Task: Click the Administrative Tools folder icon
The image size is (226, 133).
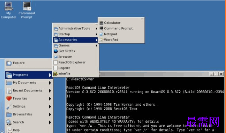Action: [x=56, y=29]
